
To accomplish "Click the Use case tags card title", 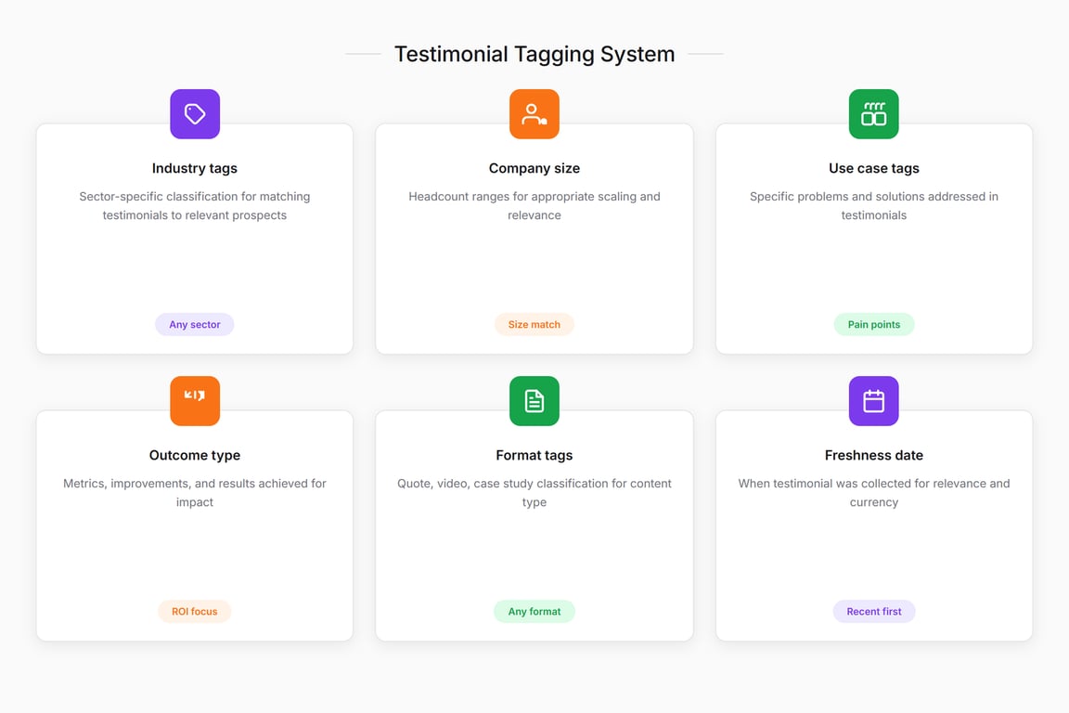I will (873, 169).
